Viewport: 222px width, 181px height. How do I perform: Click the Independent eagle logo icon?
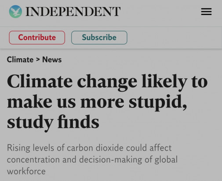(x=15, y=11)
